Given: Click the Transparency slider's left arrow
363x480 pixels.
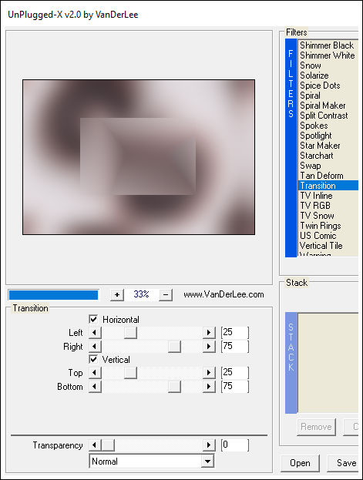Looking at the screenshot, I should (x=95, y=445).
